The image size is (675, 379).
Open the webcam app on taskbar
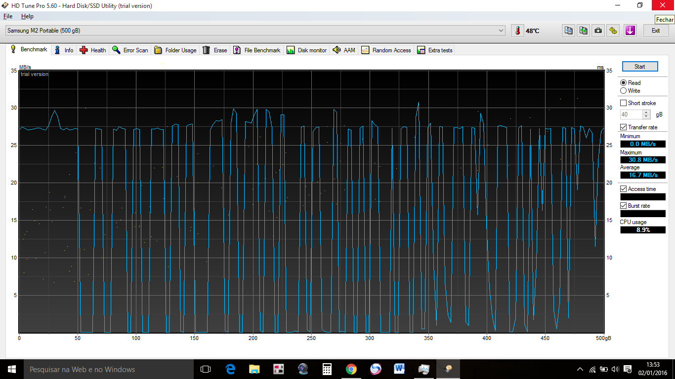303,369
